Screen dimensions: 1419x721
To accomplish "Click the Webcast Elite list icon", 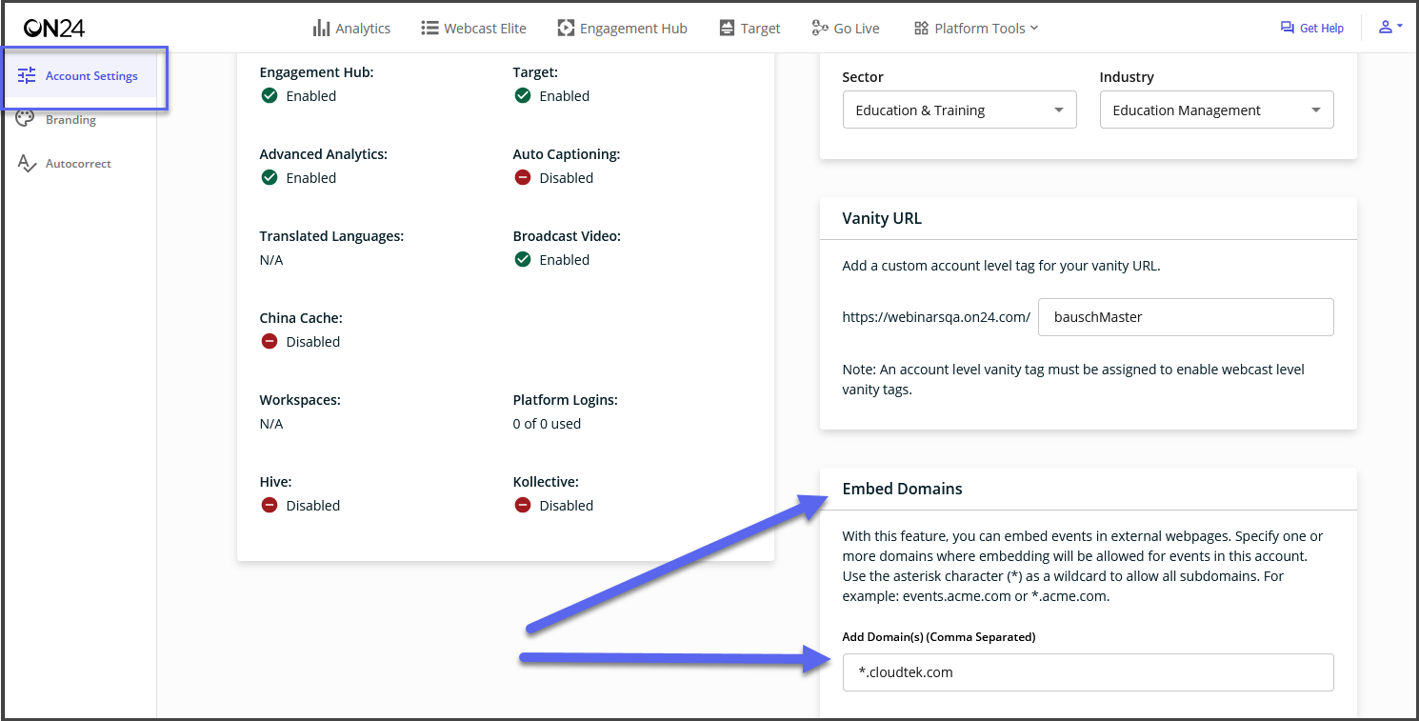I will click(430, 28).
